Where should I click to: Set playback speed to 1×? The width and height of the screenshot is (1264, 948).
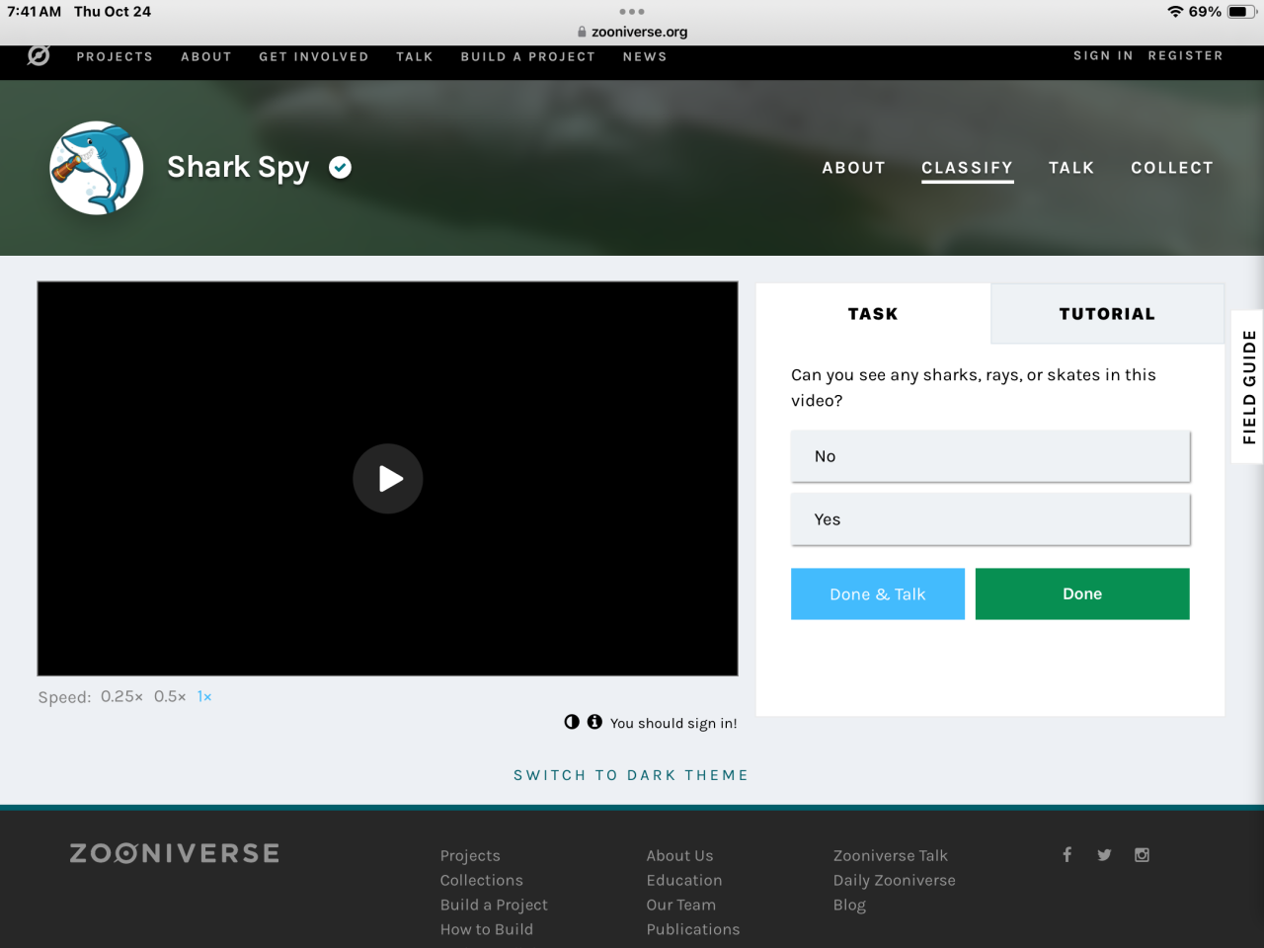(204, 697)
